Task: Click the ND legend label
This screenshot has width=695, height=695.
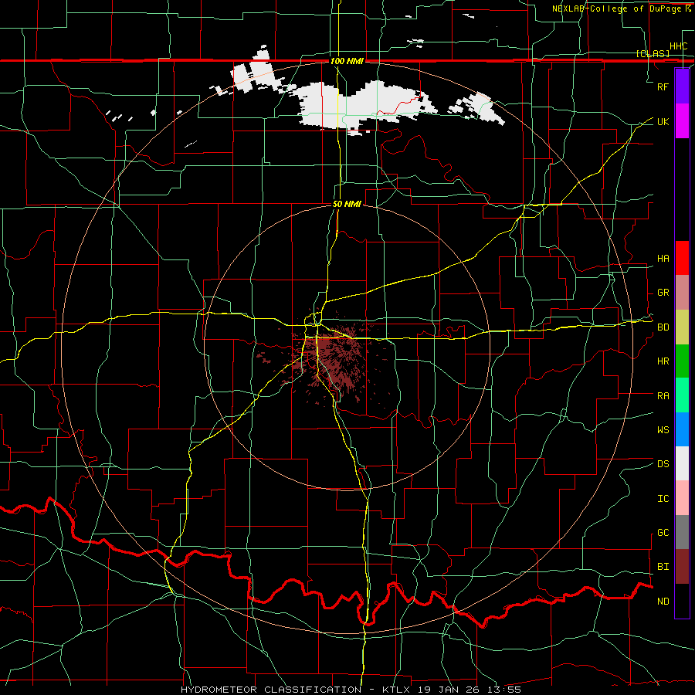Action: pos(663,602)
